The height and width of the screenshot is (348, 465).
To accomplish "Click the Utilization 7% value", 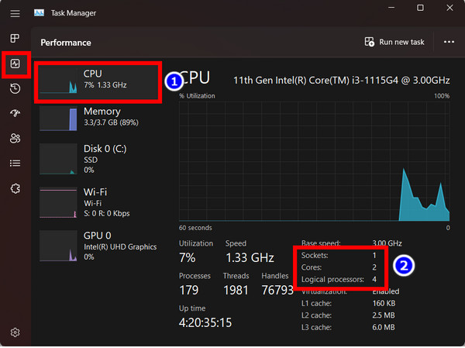I will (187, 257).
